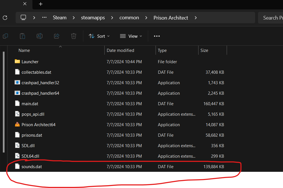283x188 pixels.
Task: Click the 160,447 KB size value
Action: point(214,103)
